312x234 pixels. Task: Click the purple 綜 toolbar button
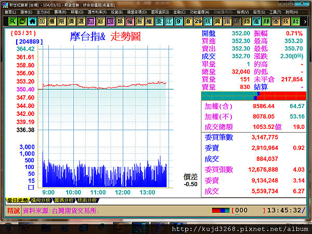pyautogui.click(x=110, y=21)
